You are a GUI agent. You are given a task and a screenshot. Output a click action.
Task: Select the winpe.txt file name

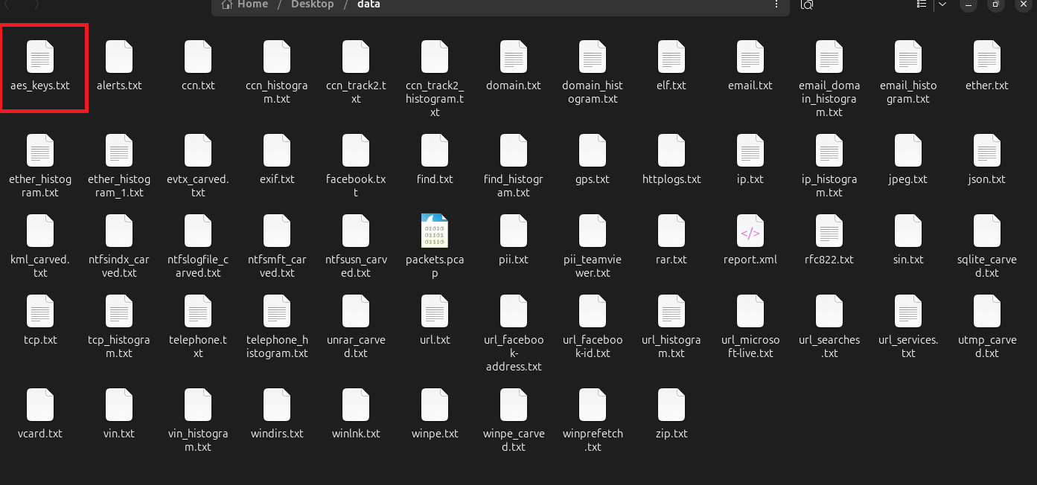435,434
